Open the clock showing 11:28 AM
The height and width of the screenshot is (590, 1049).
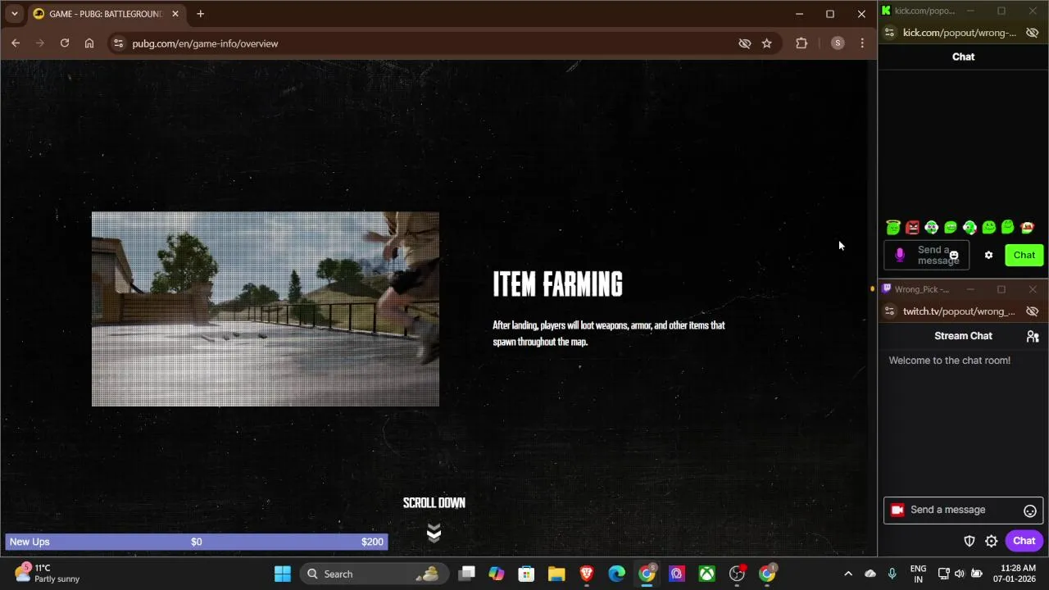tap(1018, 574)
